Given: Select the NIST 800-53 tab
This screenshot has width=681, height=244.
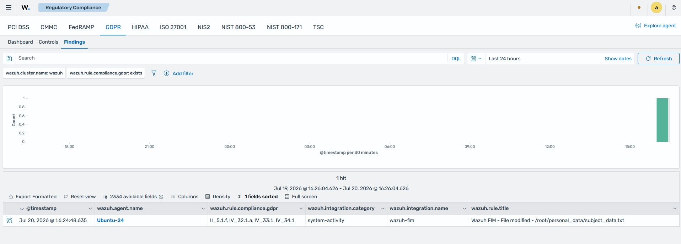Looking at the screenshot, I should tap(238, 27).
